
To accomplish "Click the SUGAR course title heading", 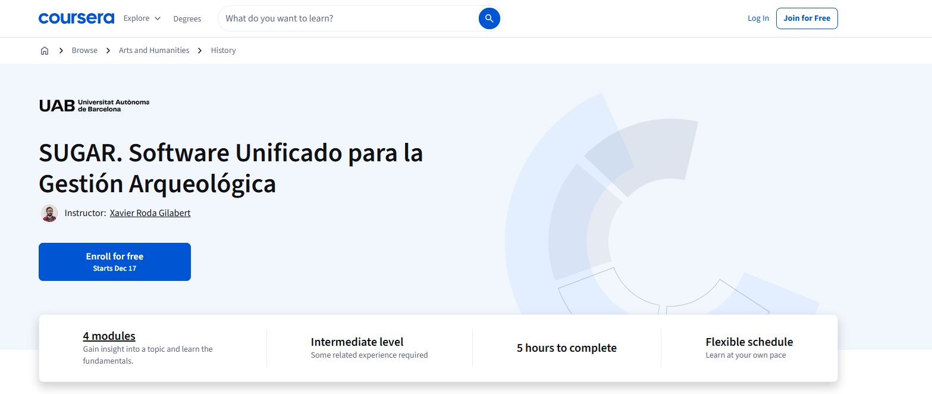I will point(231,168).
